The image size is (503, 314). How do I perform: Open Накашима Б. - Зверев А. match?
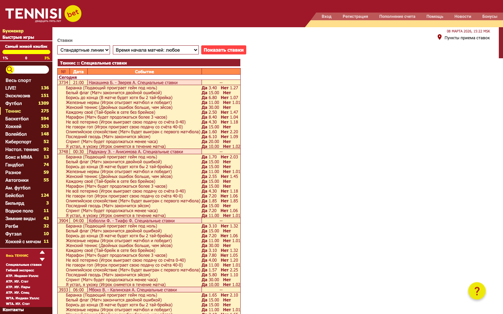133,83
